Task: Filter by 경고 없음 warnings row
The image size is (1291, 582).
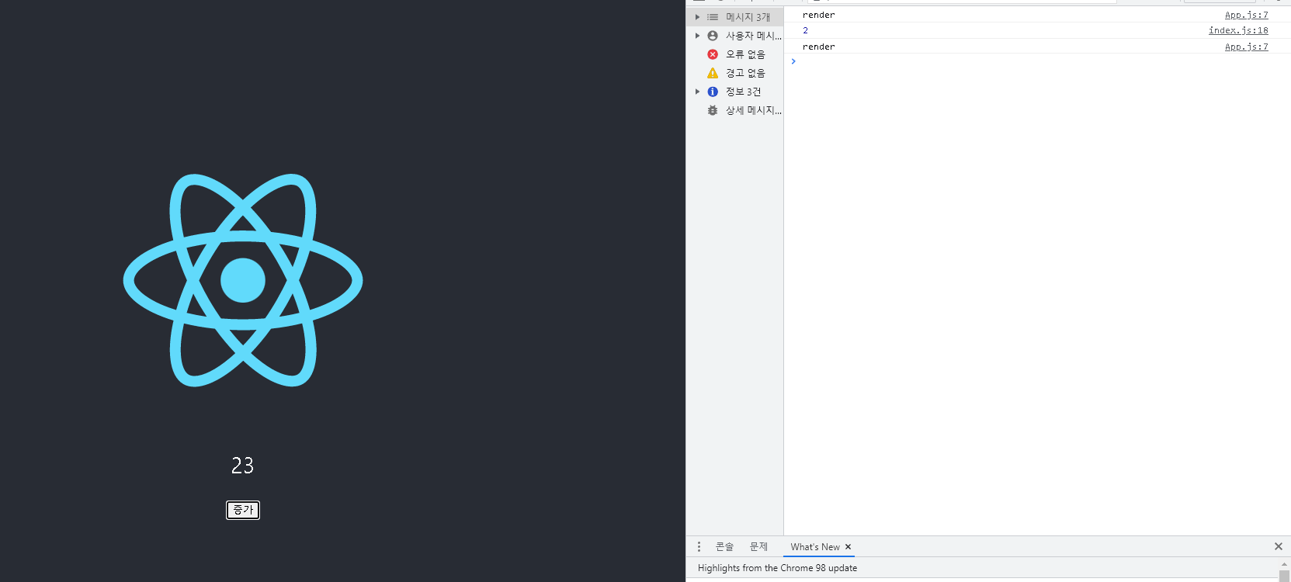Action: 735,73
